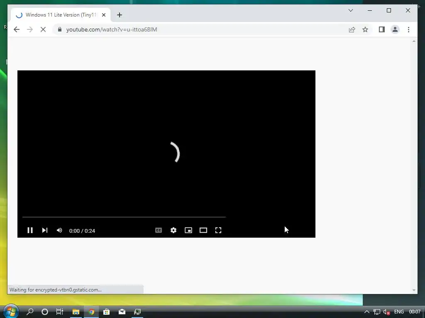Stop loading the page
Screen dimensions: 425x318
click(43, 29)
